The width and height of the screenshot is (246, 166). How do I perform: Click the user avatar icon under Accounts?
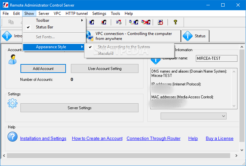(13, 59)
